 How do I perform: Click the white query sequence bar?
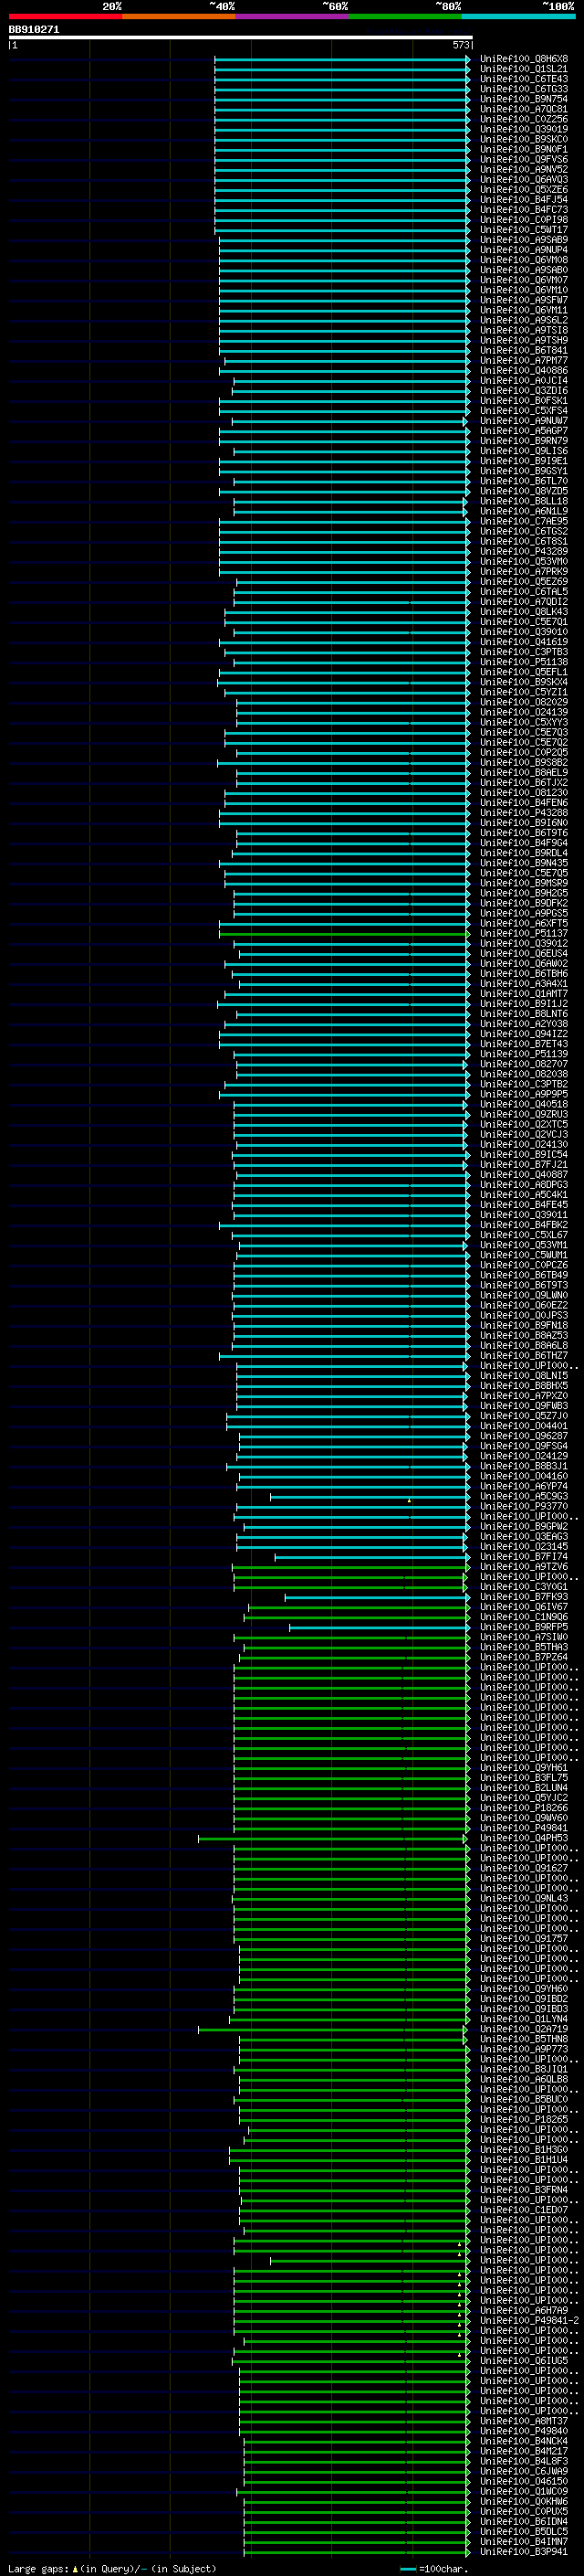241,38
